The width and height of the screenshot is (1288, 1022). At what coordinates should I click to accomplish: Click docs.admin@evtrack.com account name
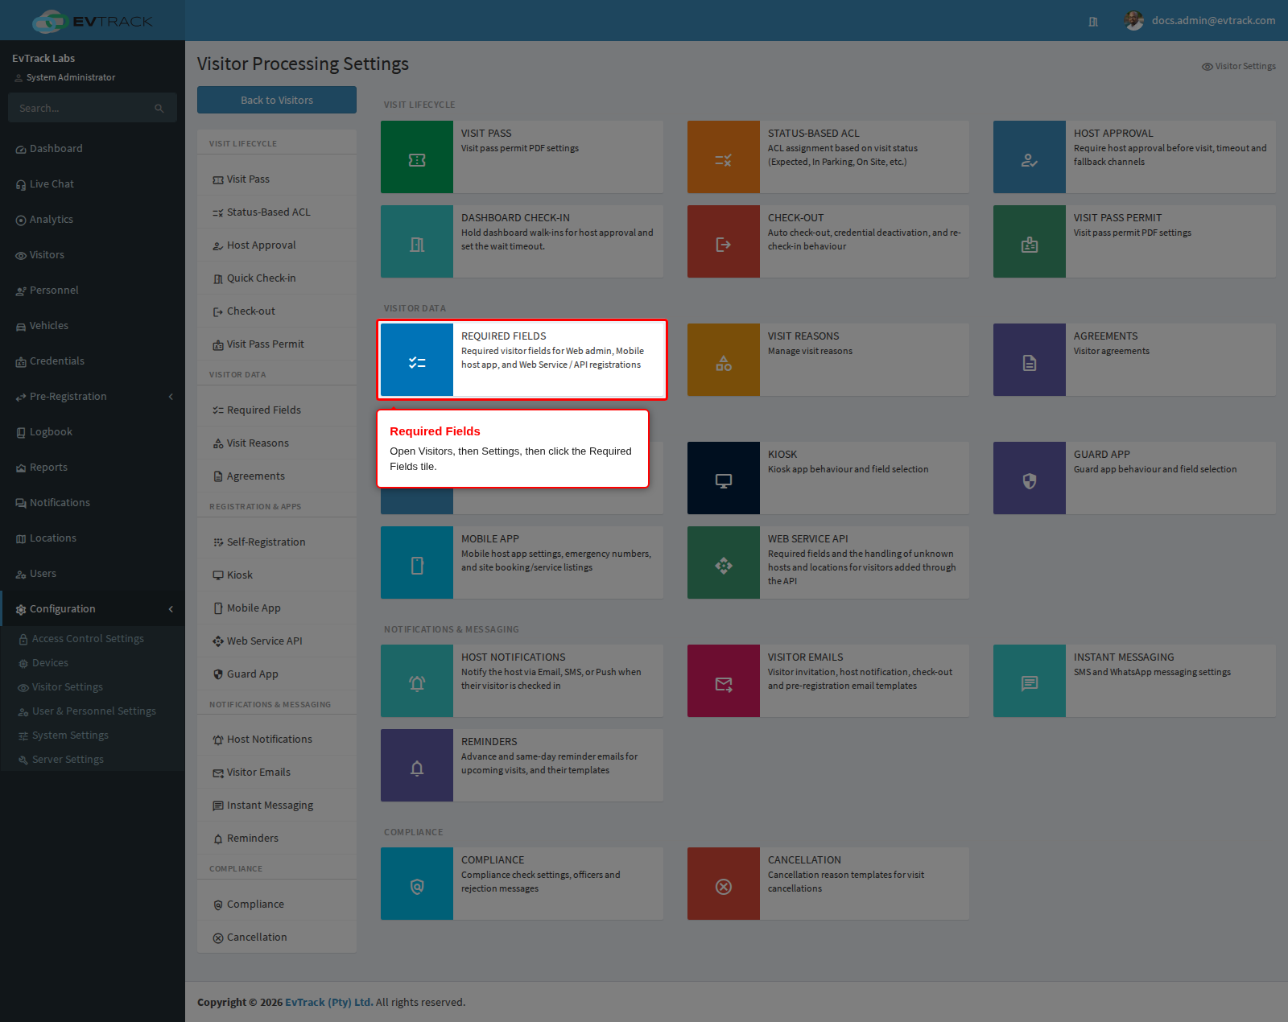click(x=1213, y=20)
